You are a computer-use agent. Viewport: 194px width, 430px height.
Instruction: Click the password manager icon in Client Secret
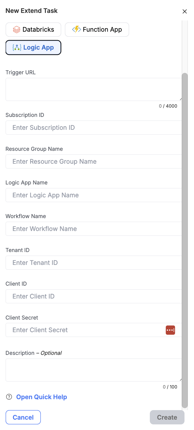click(170, 330)
